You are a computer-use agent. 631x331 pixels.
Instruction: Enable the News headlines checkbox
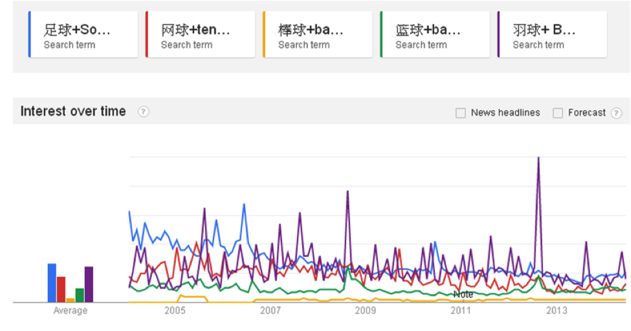[x=461, y=113]
